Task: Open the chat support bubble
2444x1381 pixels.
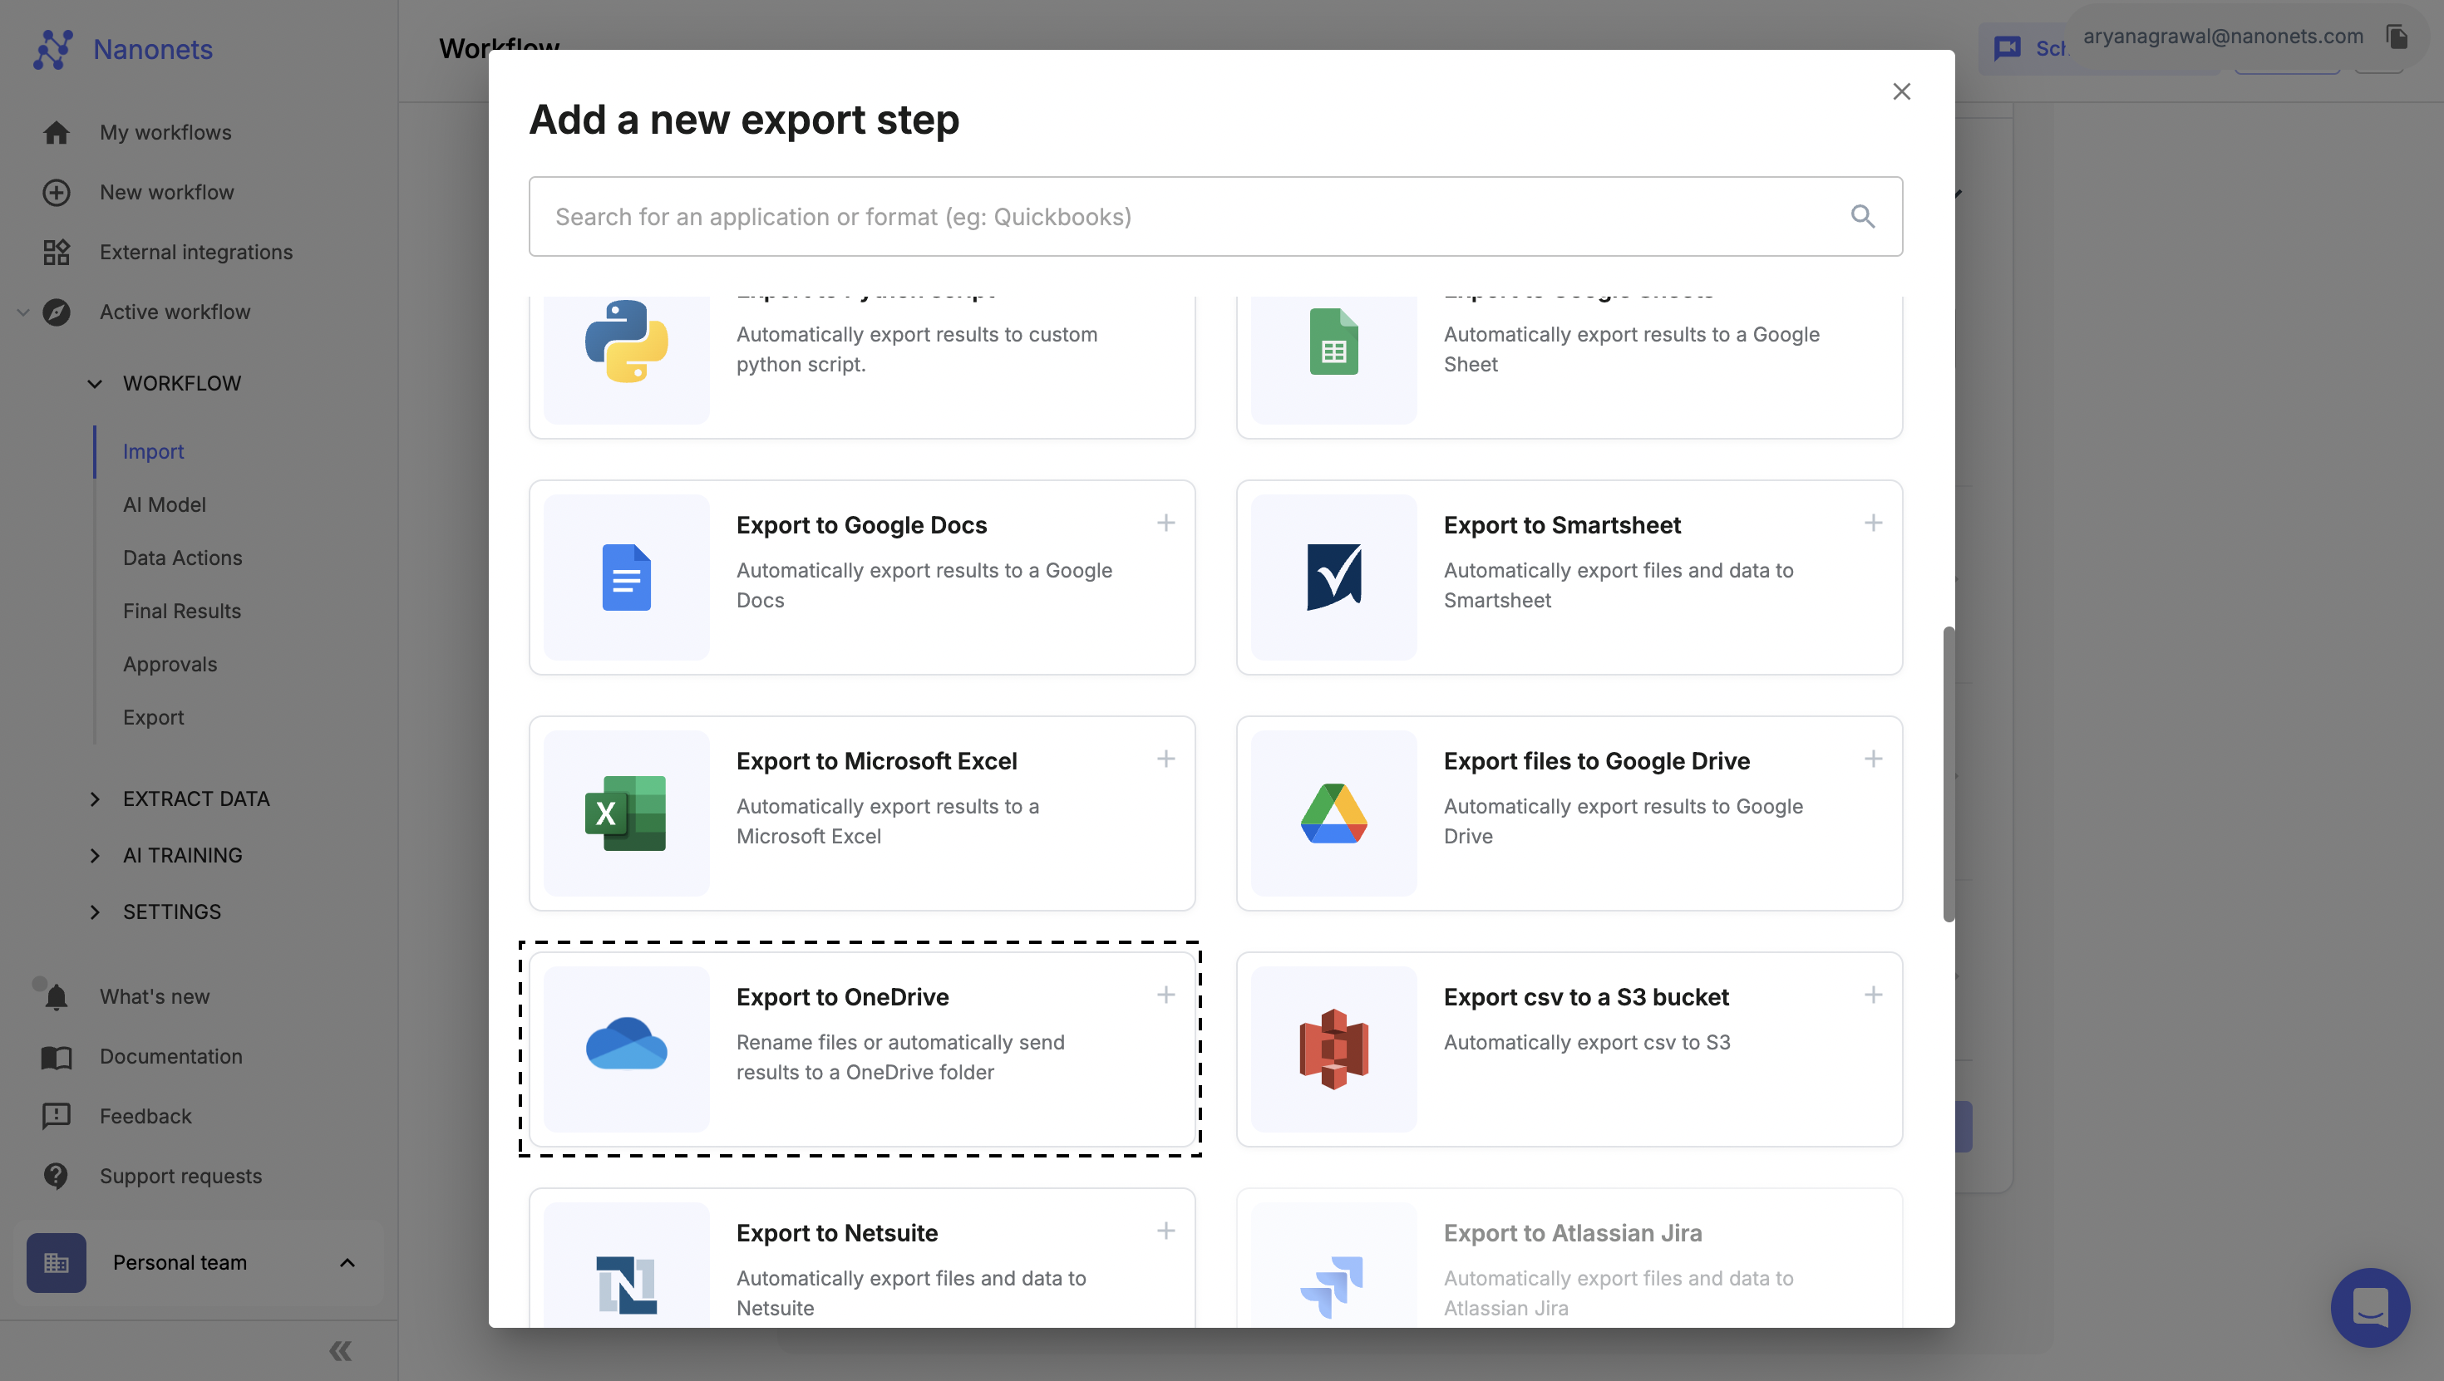Action: (x=2370, y=1307)
